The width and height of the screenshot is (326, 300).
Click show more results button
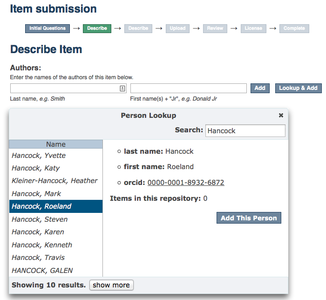tap(111, 285)
